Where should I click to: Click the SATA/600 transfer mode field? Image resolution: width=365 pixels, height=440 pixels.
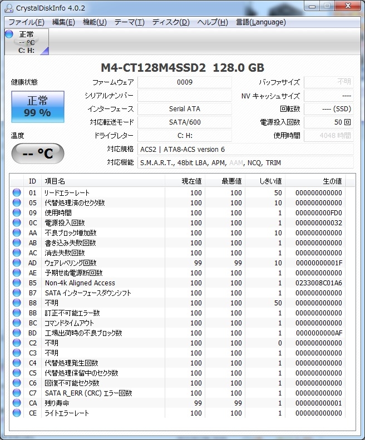click(185, 122)
